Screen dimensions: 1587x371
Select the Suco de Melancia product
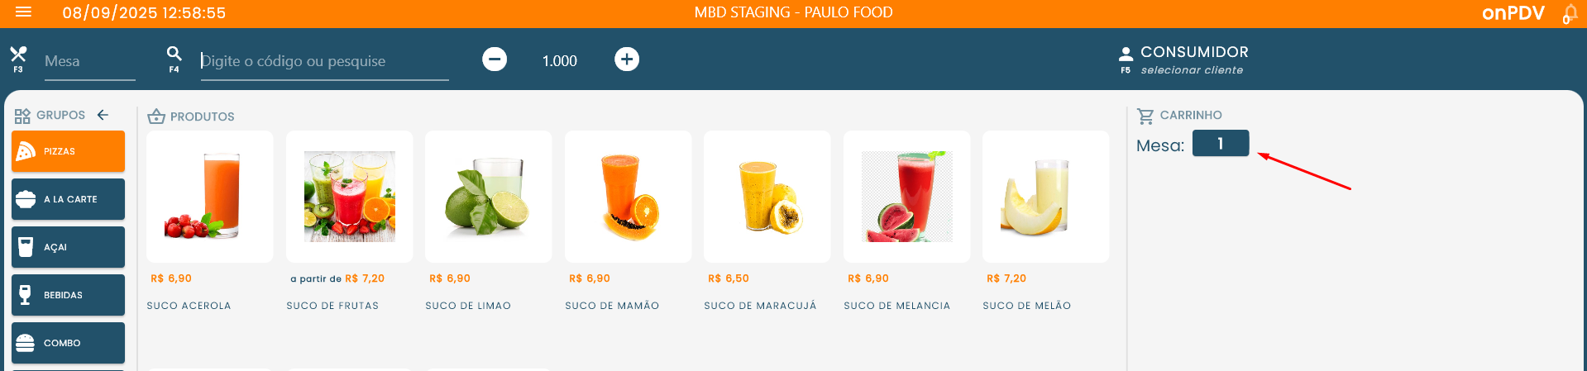tap(906, 197)
